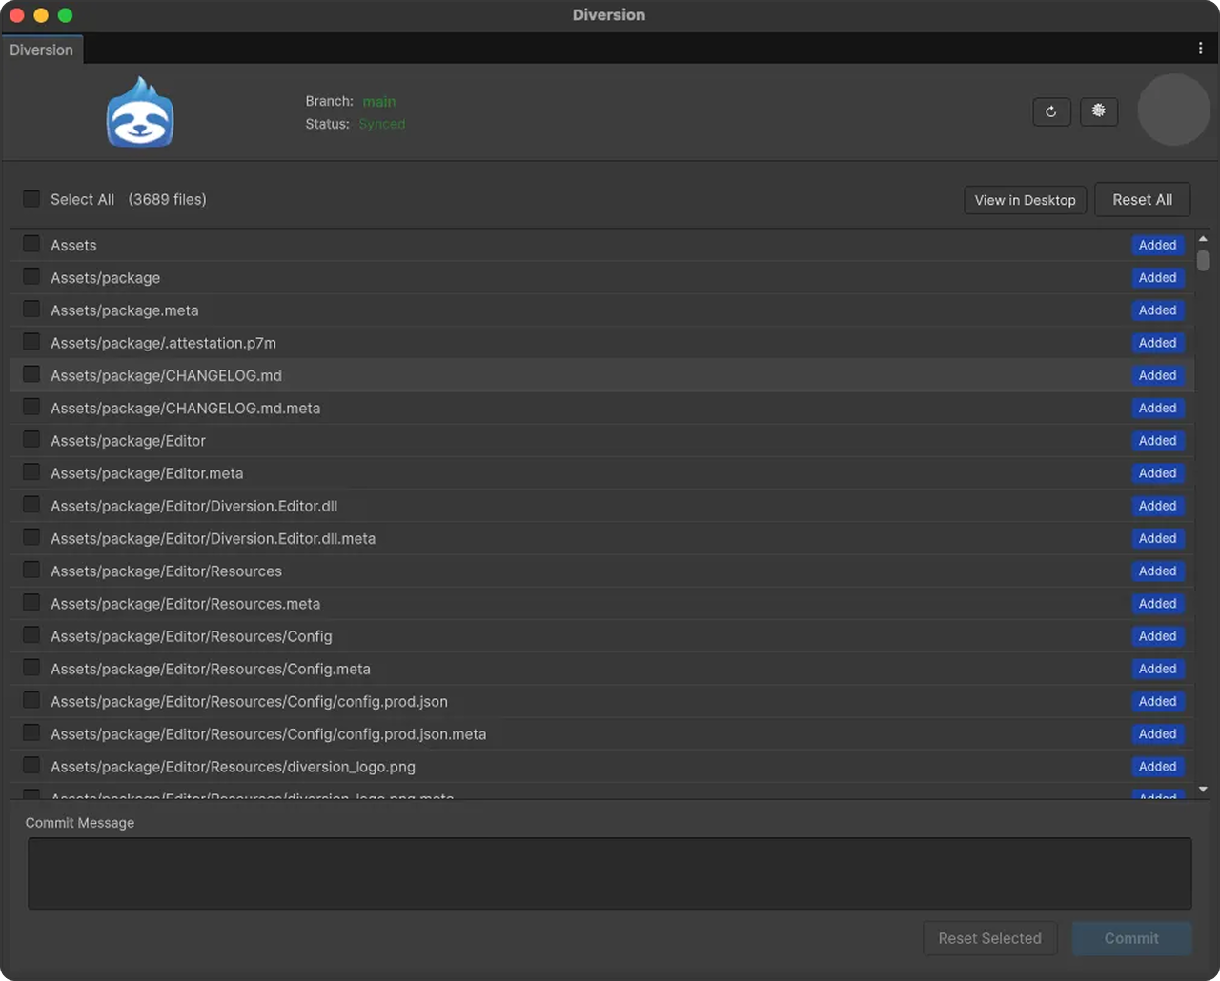
Task: Click Added badge for config.prod.json.meta
Action: (x=1157, y=734)
